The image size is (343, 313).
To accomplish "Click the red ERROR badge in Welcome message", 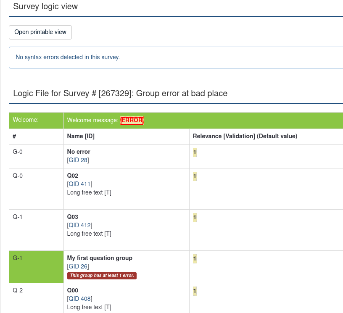I will [x=132, y=121].
